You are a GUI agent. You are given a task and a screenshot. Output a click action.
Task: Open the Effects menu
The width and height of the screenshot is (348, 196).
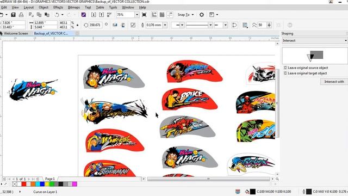tap(58, 7)
